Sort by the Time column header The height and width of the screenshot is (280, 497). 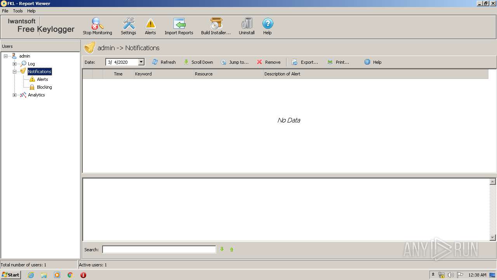(x=118, y=74)
